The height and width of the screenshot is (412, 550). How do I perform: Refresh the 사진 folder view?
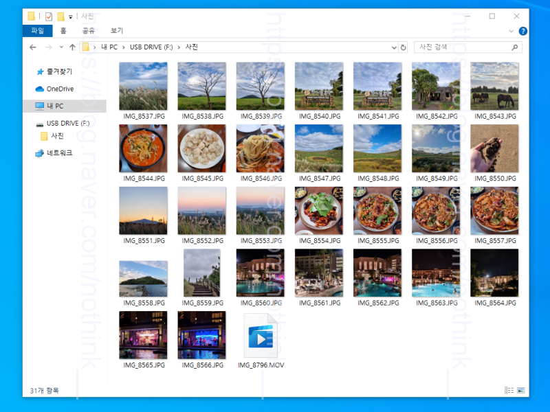coord(404,47)
